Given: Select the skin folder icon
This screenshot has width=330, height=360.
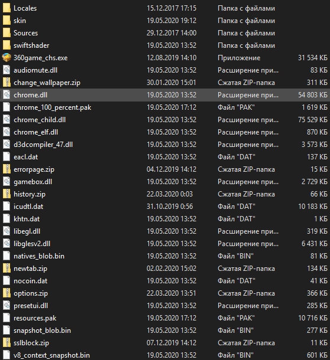Looking at the screenshot, I should (7, 21).
